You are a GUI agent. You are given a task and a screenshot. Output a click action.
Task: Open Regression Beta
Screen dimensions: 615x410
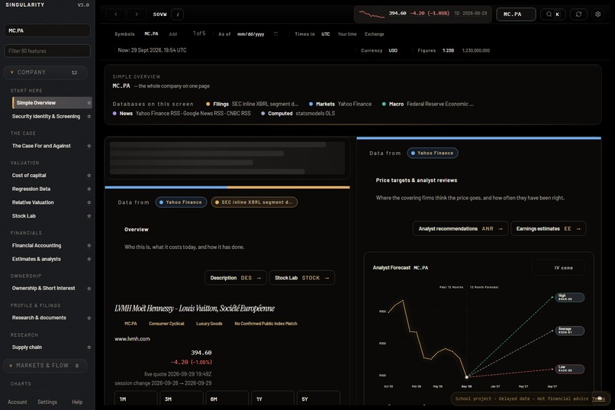pos(31,189)
